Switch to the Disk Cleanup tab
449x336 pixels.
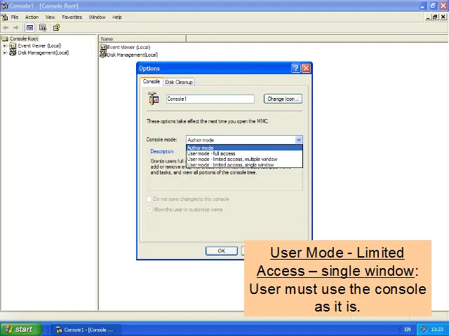click(x=179, y=82)
